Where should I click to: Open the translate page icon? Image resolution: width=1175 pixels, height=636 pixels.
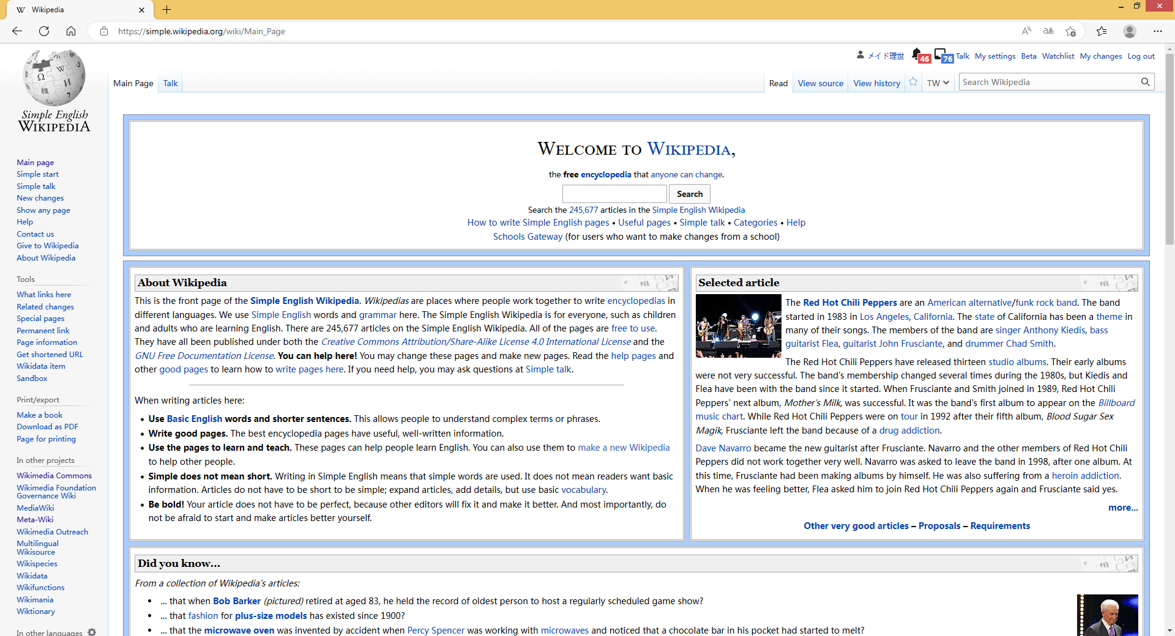click(1048, 31)
